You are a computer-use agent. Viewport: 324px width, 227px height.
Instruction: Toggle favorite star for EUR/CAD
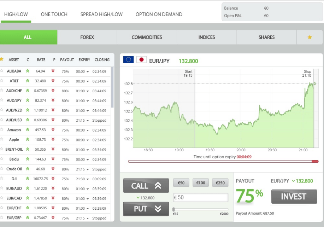[1, 198]
